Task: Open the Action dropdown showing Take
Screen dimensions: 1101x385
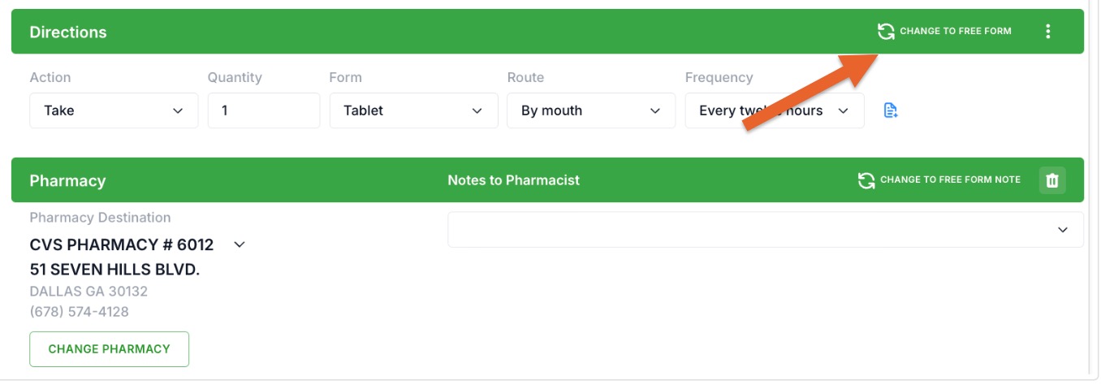Action: (114, 110)
